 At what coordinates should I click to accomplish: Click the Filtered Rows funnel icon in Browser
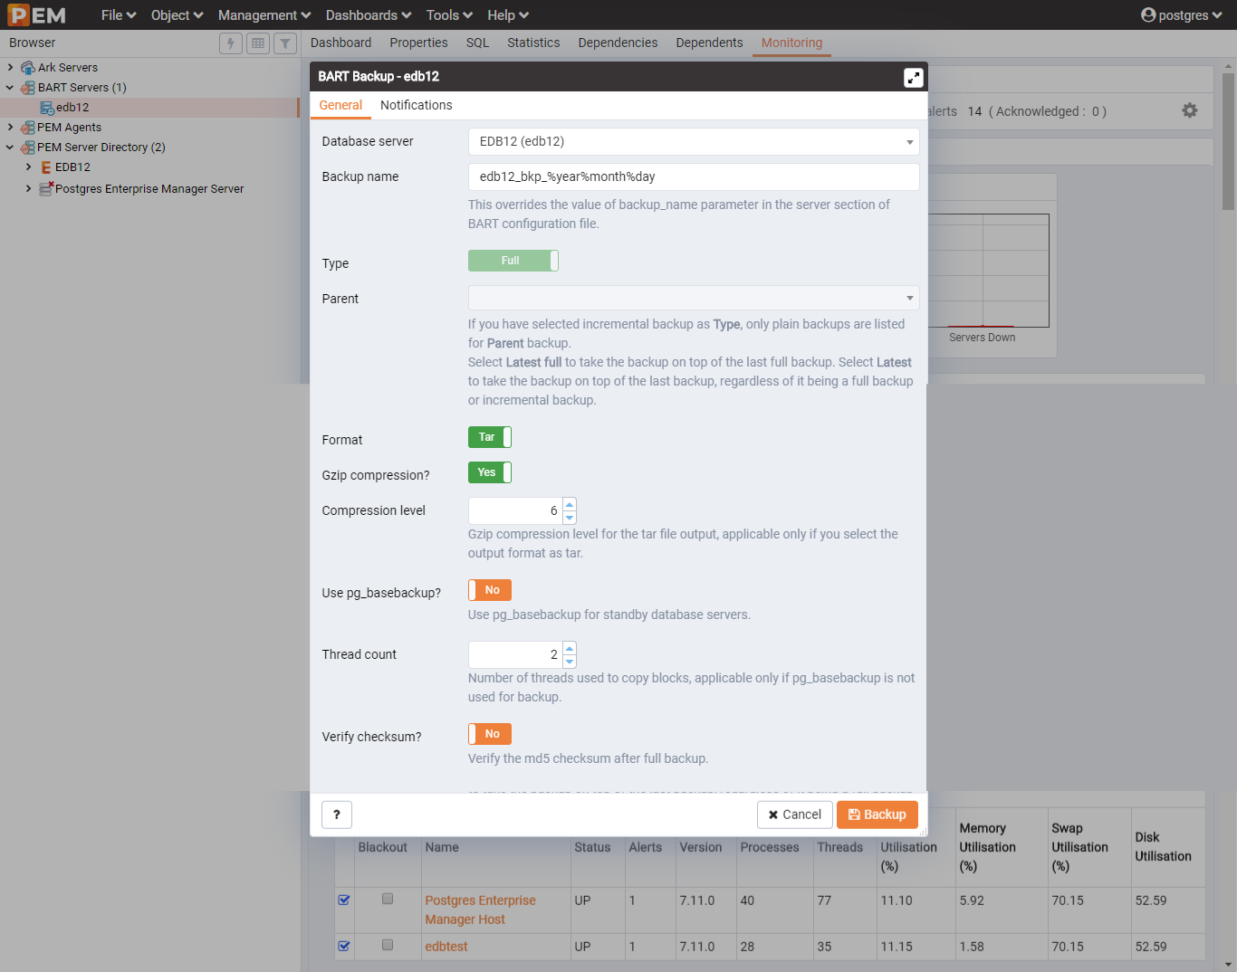coord(285,43)
